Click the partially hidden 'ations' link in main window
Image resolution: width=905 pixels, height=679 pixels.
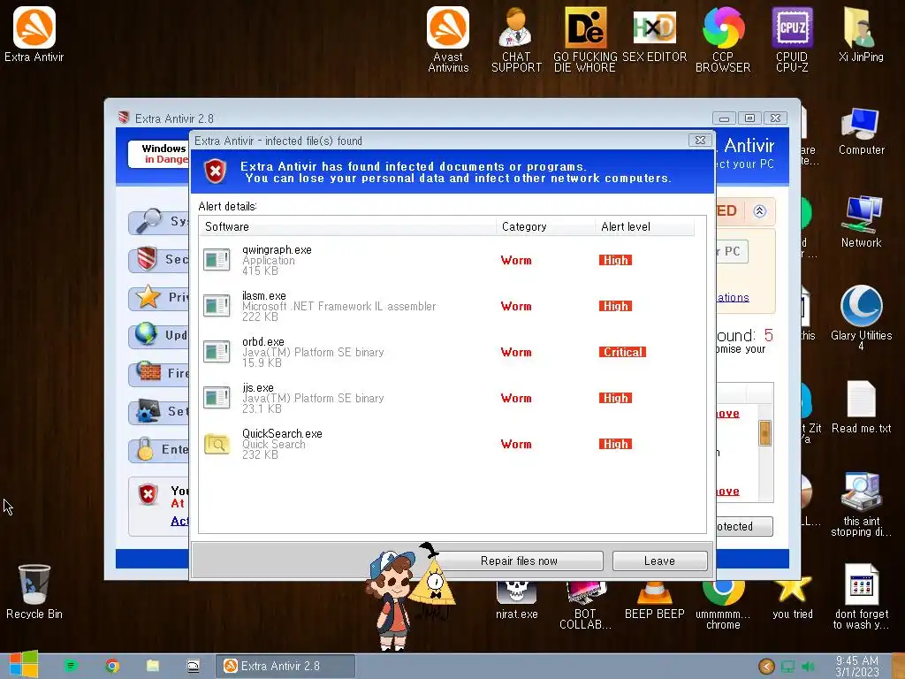[x=733, y=297]
